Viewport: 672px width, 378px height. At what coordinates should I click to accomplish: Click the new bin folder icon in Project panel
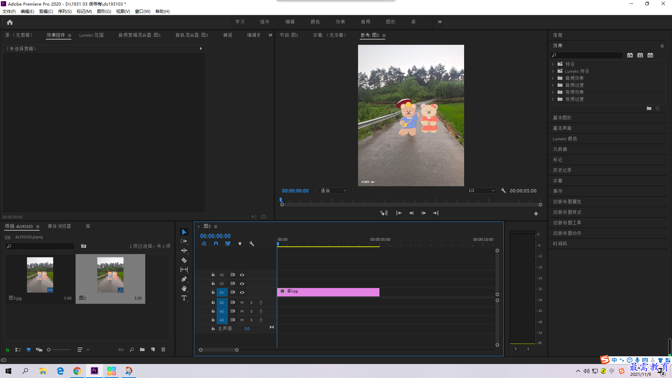142,349
